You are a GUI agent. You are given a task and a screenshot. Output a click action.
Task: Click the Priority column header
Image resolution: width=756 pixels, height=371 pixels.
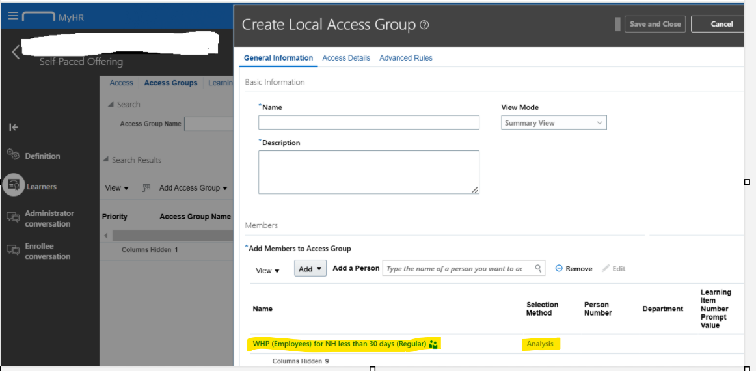(x=115, y=217)
